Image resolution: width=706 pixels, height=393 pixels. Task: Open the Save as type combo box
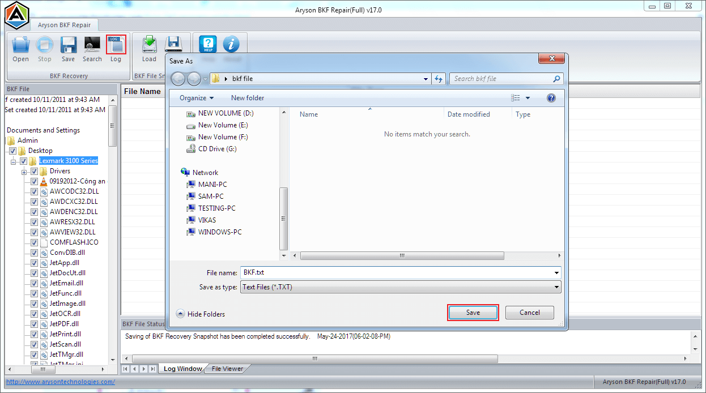pyautogui.click(x=401, y=287)
